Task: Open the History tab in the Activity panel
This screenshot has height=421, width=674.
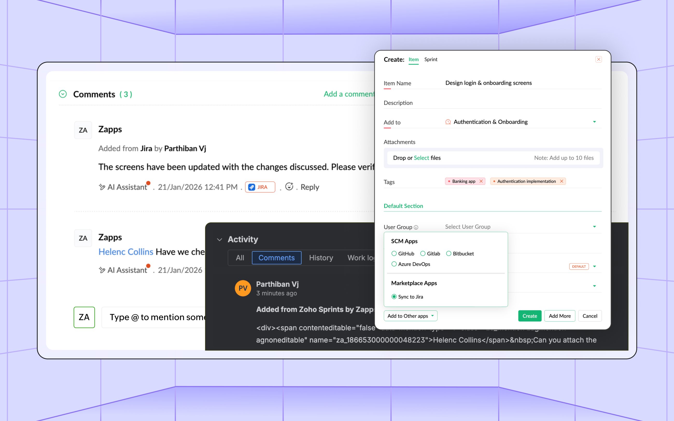Action: pos(321,258)
